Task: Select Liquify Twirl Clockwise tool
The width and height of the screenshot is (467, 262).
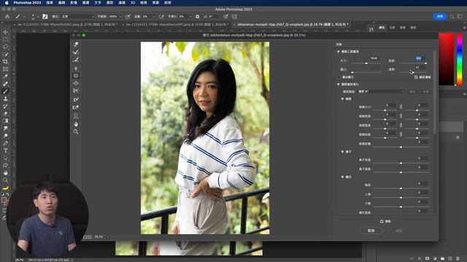Action: (76, 68)
